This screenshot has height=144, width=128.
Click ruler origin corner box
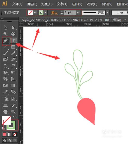(x=21, y=25)
